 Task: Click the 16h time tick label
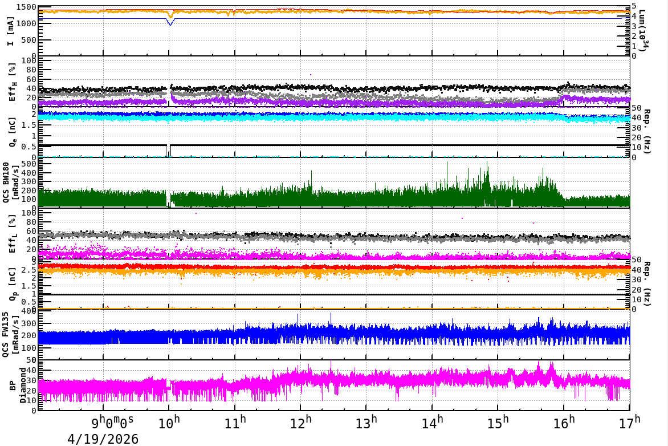click(564, 422)
